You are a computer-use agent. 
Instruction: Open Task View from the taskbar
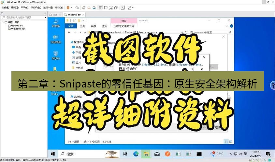click(x=125, y=154)
